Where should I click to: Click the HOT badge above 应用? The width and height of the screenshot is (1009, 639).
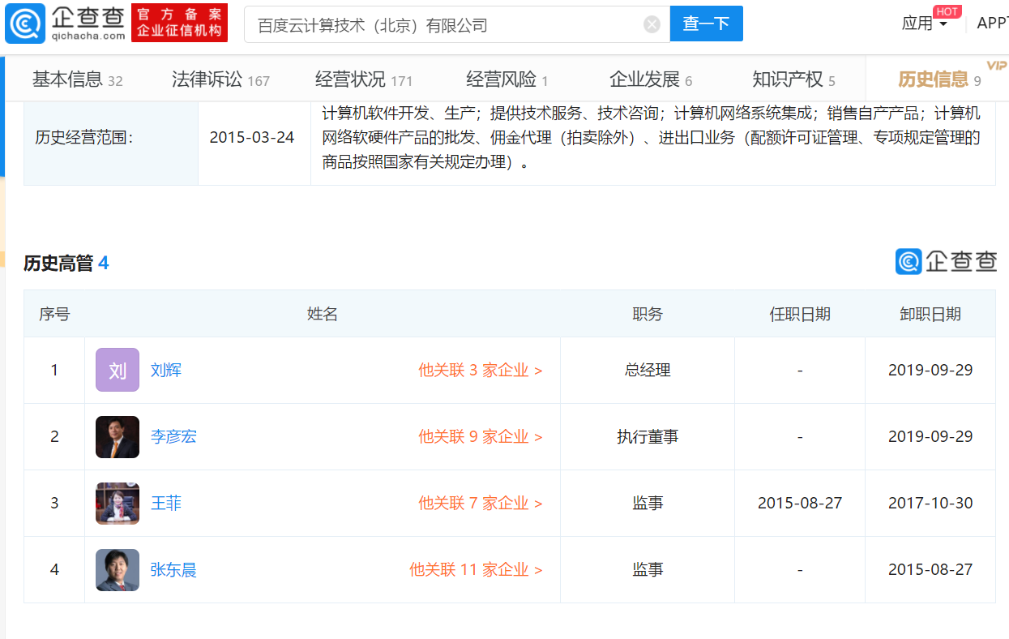tap(947, 11)
